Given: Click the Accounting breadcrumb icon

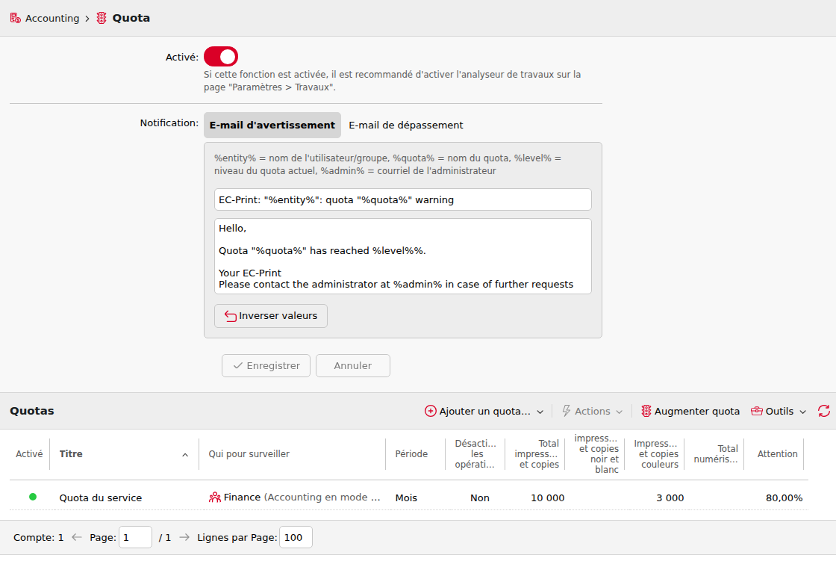Looking at the screenshot, I should pyautogui.click(x=16, y=18).
